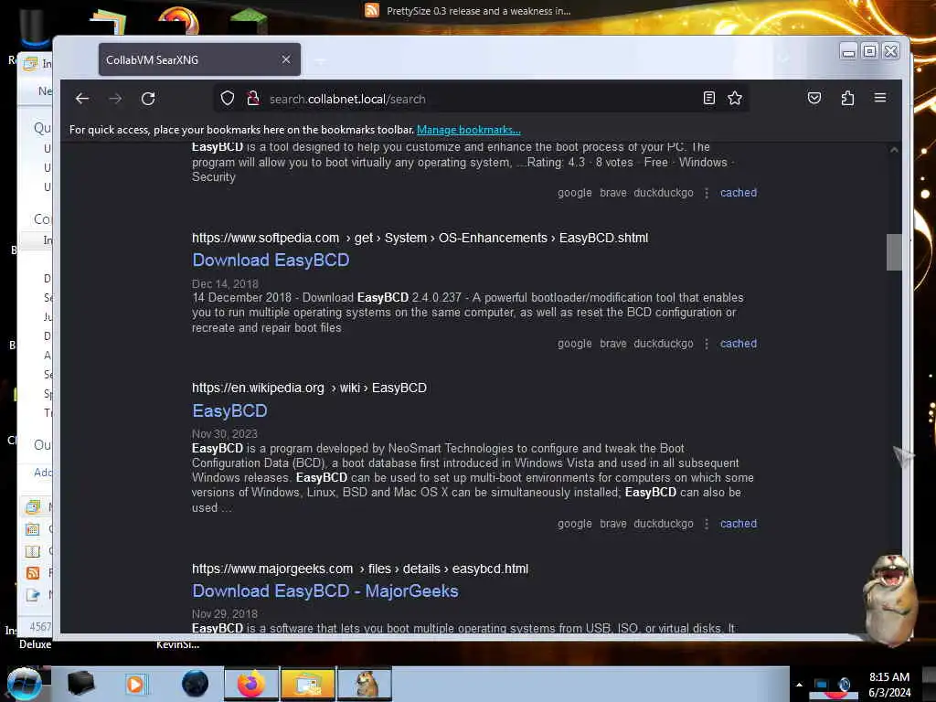Screen dimensions: 936x702
Task: Expand more options dots on the top result
Action: 707,194
